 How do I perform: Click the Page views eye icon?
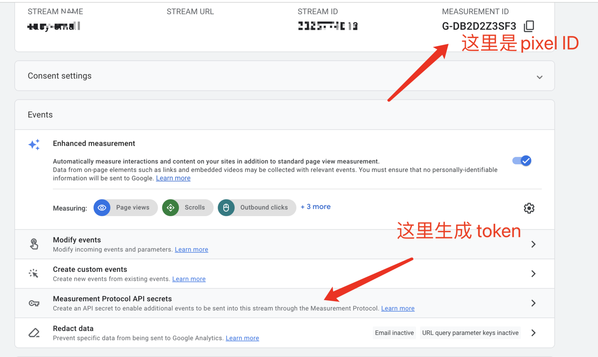[x=102, y=208]
